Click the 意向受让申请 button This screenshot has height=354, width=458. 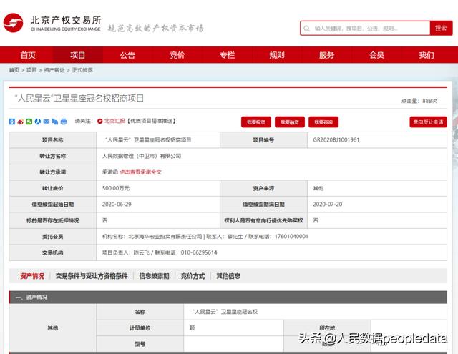point(428,122)
